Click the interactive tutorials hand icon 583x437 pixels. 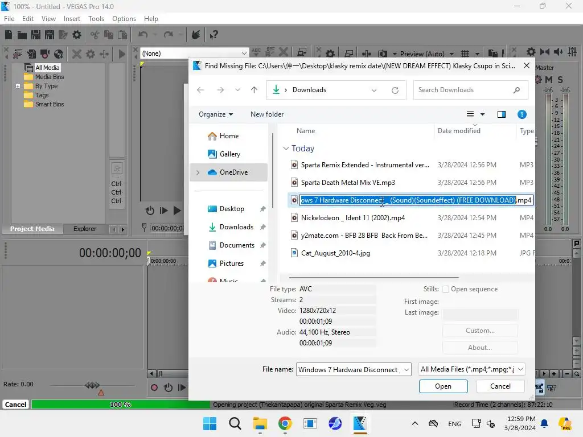(196, 35)
